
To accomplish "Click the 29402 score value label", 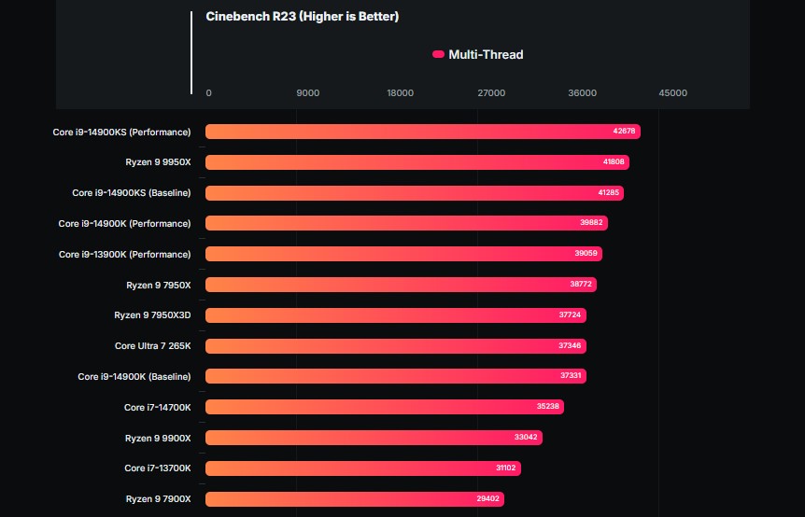I will pos(488,499).
